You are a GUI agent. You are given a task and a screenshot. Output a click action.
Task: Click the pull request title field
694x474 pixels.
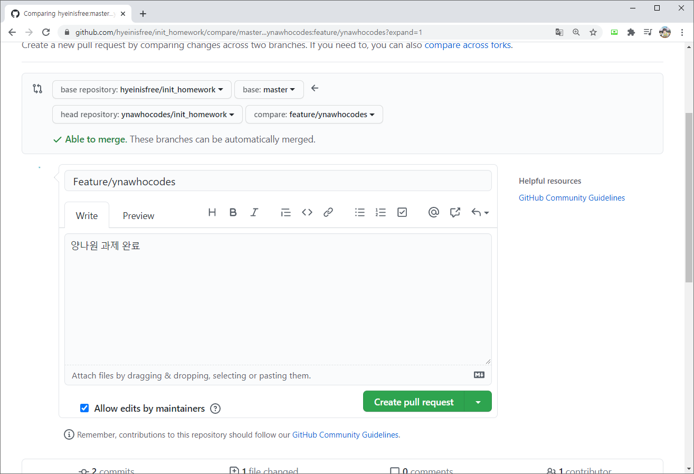point(278,181)
